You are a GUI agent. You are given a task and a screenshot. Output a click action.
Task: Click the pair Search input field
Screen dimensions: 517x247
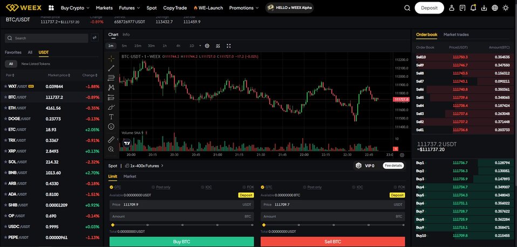click(x=46, y=38)
